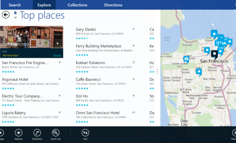The height and width of the screenshot is (143, 236).
Task: Open the Remove favorite app bar icon
Action: [x=18, y=133]
